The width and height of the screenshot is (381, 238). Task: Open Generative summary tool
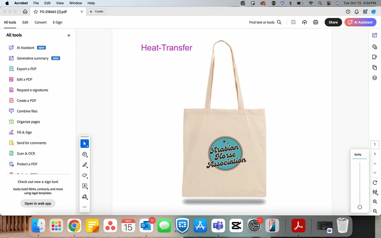[34, 58]
